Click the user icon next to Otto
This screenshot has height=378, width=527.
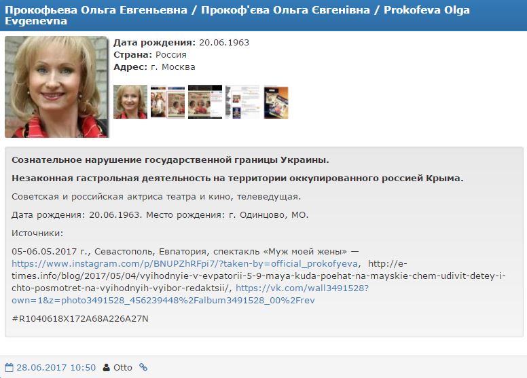click(106, 368)
